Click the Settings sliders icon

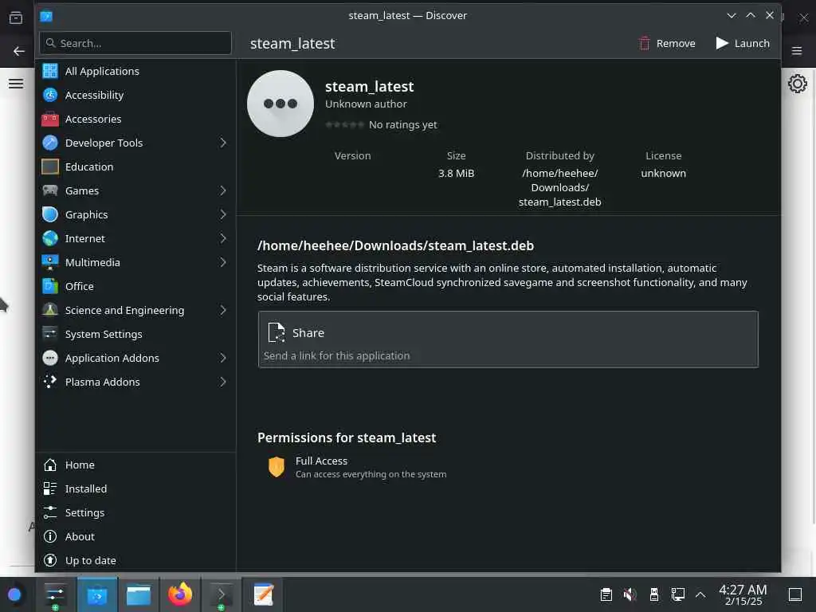50,512
